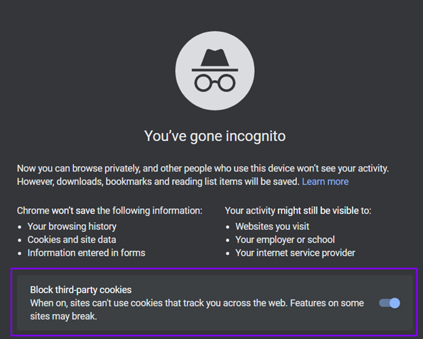Click "Your activity might still be visible to" heading
423x339 pixels.
click(298, 211)
